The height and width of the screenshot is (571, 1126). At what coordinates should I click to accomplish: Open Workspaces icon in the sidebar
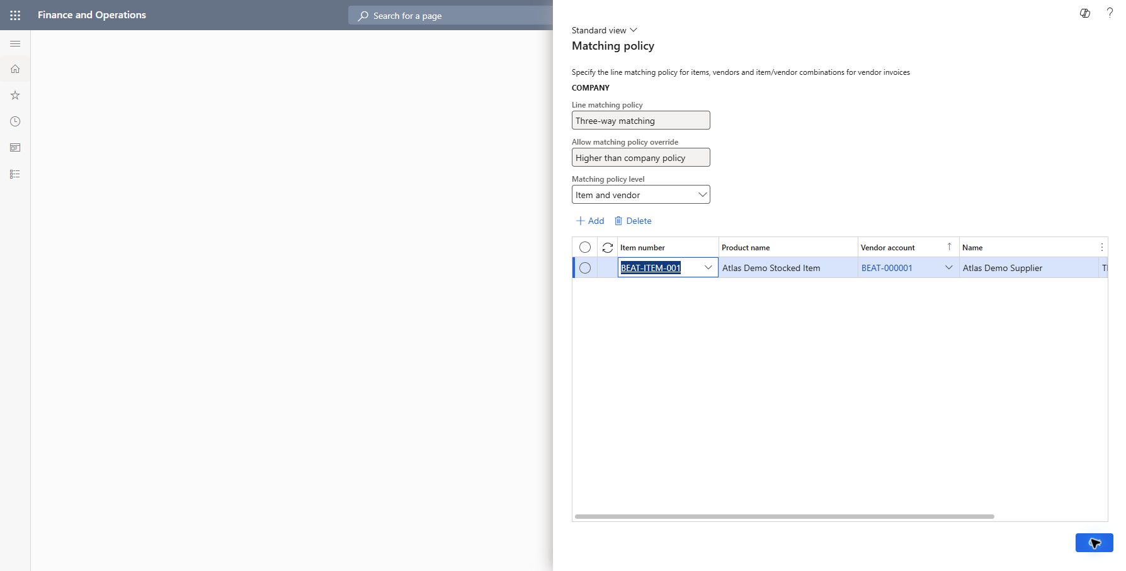pyautogui.click(x=15, y=148)
